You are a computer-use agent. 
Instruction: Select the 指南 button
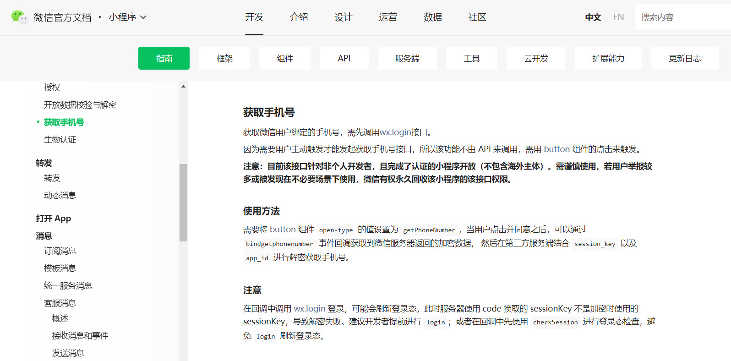164,58
